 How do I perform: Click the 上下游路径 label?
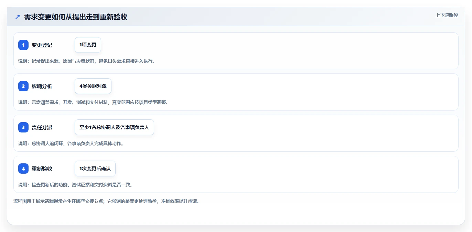(x=447, y=15)
